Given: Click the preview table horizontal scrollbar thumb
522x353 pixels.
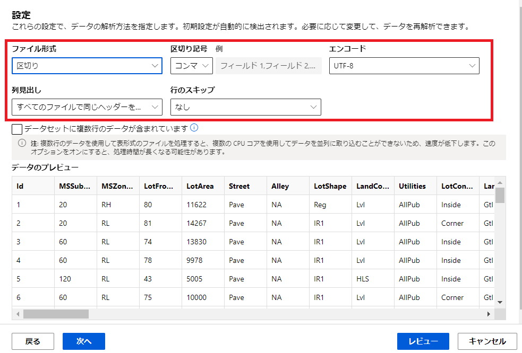Looking at the screenshot, I should click(56, 314).
